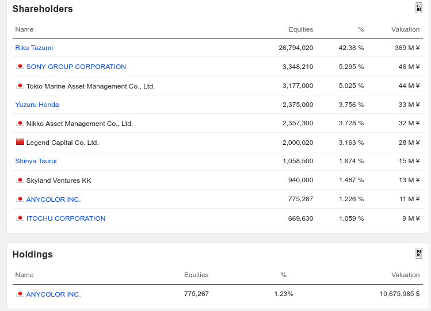This screenshot has width=431, height=311.
Task: Click the 369 M ¥ valuation
Action: [x=407, y=48]
